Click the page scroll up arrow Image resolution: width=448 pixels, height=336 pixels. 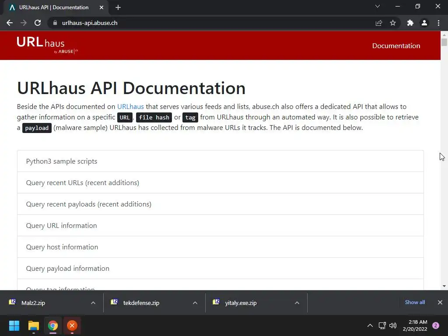click(x=444, y=35)
